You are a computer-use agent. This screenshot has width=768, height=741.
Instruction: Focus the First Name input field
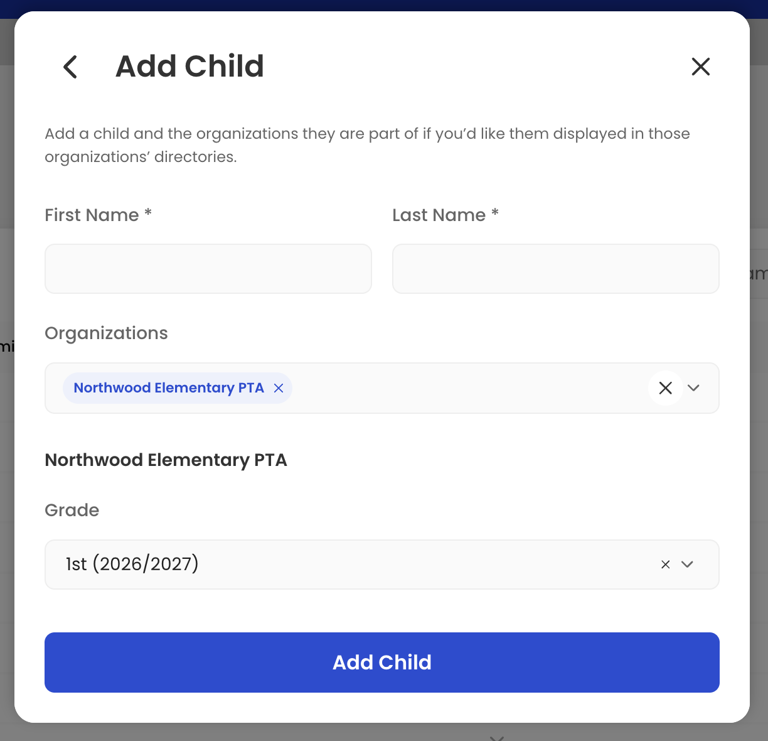click(208, 269)
